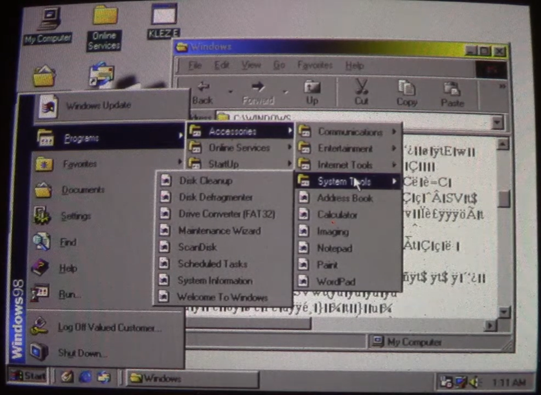
Task: Open Online Services desktop folder
Action: pyautogui.click(x=104, y=28)
